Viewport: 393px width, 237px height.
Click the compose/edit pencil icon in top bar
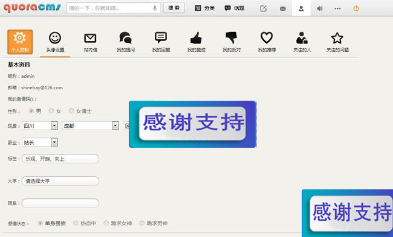(263, 8)
